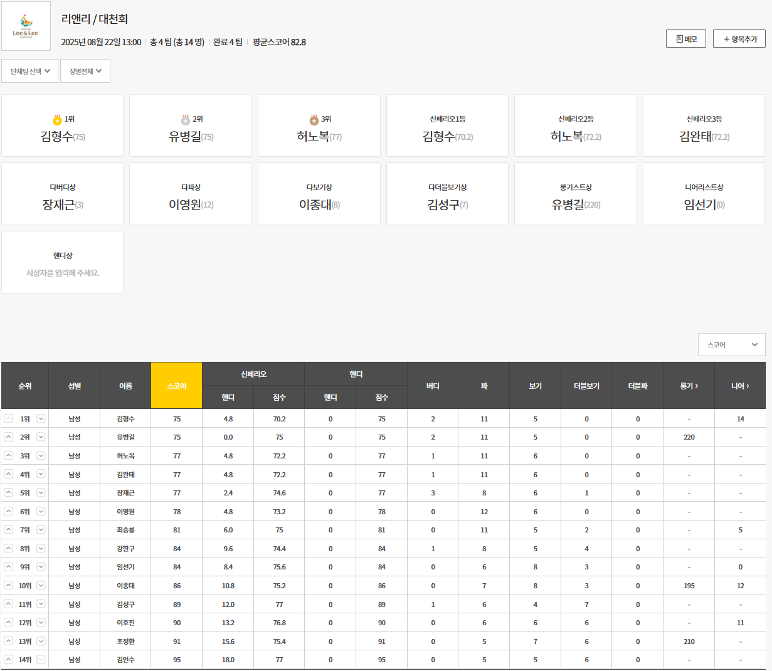This screenshot has width=772, height=671.
Task: Select the 1위 김형수 gold medal card
Action: [x=63, y=126]
